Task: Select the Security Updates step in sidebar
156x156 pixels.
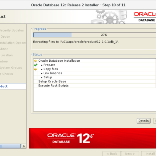Action: [x=12, y=30]
